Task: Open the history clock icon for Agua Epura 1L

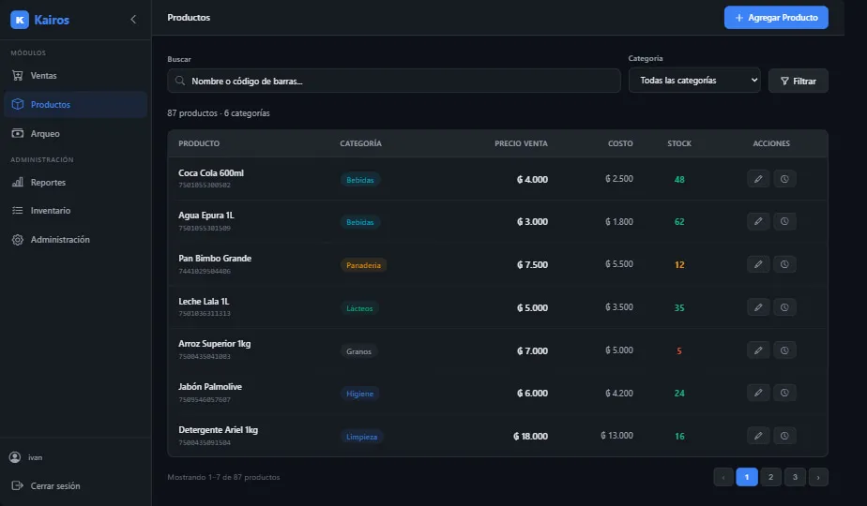Action: [x=784, y=221]
